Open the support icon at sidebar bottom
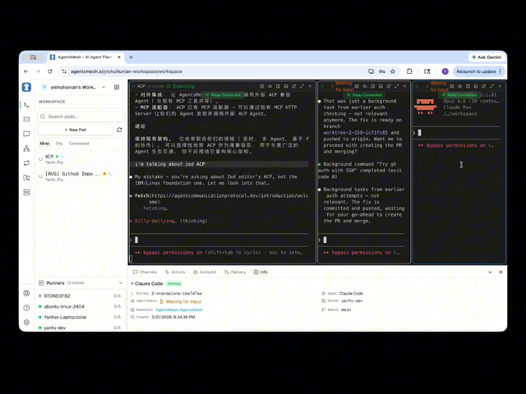526x394 pixels. coord(26,293)
